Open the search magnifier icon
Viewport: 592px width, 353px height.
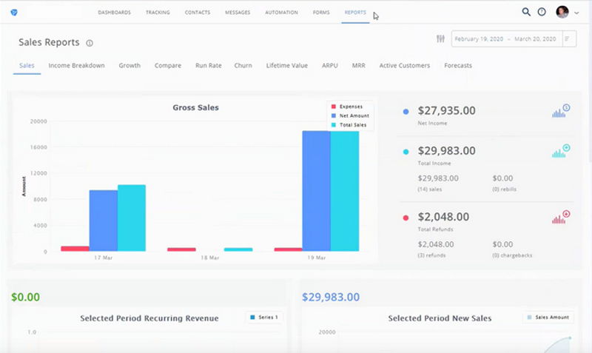(x=526, y=12)
